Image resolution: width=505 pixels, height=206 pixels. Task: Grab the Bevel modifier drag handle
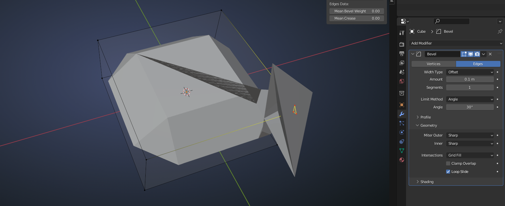pyautogui.click(x=499, y=54)
